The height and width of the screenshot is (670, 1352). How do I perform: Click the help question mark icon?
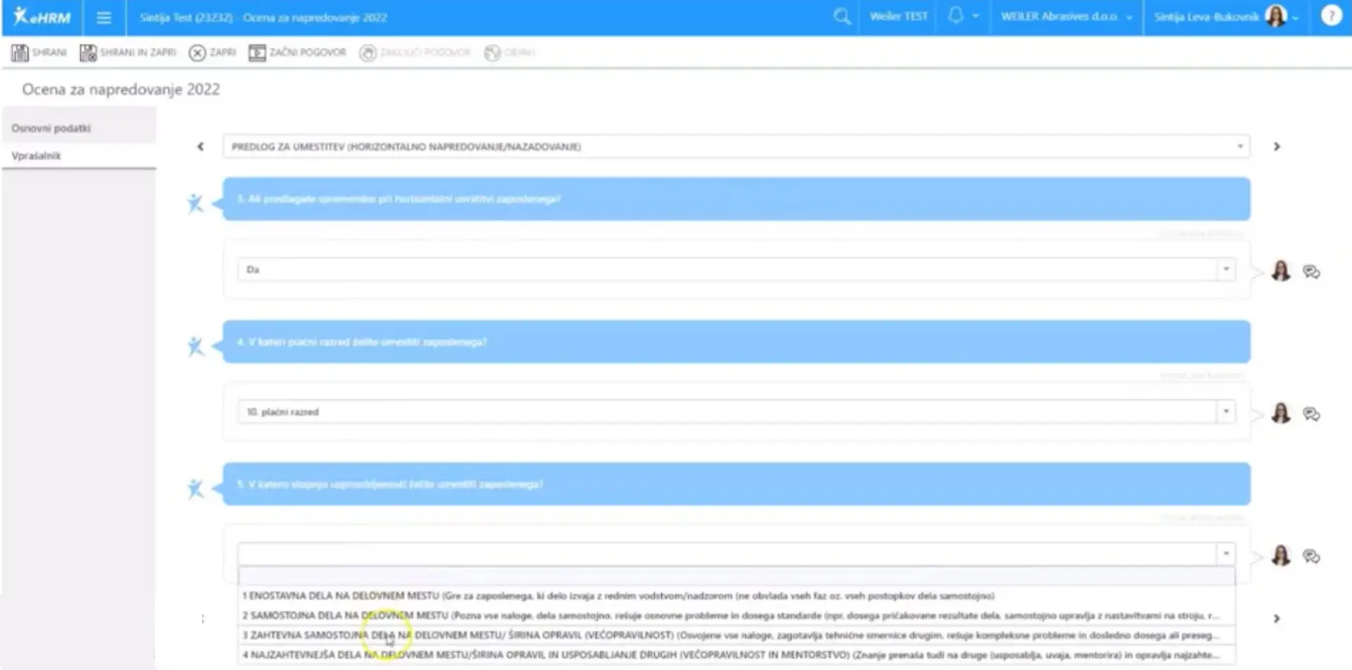pyautogui.click(x=1330, y=16)
